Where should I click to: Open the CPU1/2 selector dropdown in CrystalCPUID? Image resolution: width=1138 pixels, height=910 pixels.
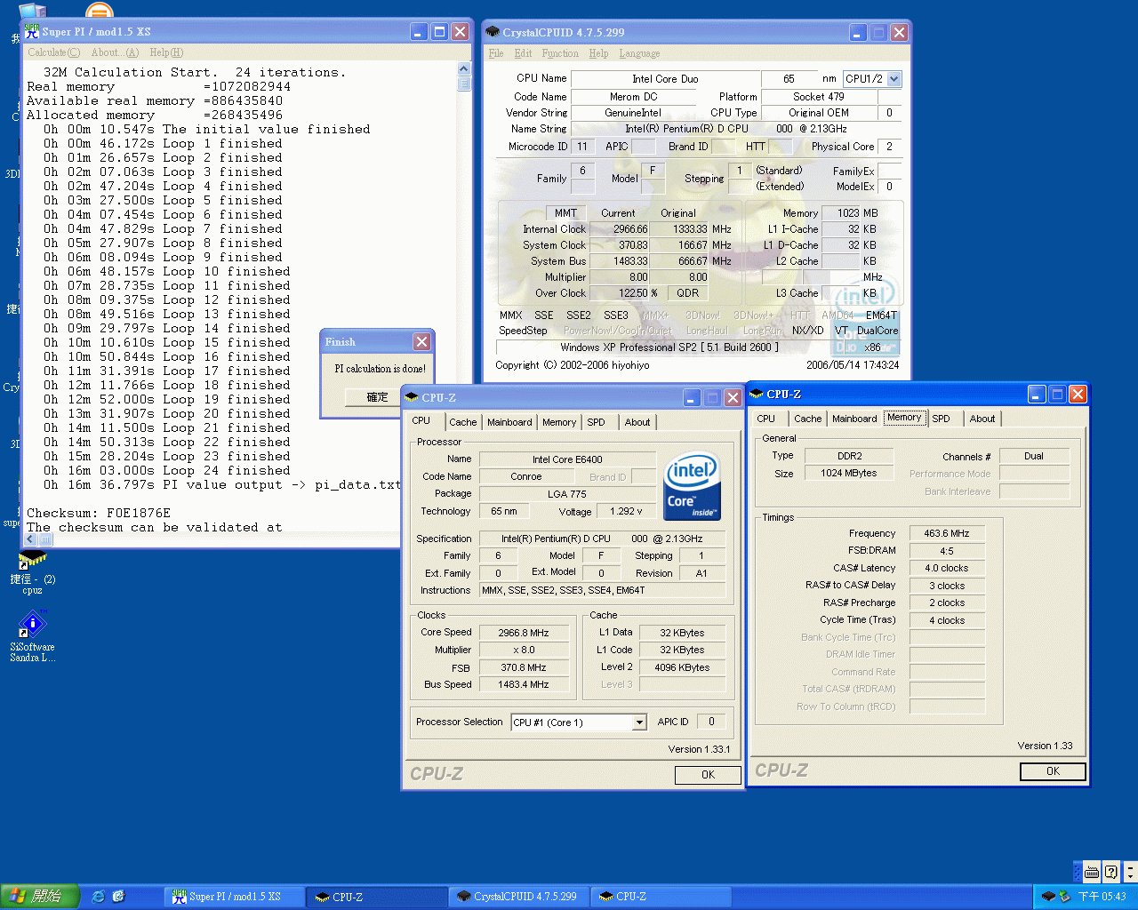pyautogui.click(x=894, y=79)
